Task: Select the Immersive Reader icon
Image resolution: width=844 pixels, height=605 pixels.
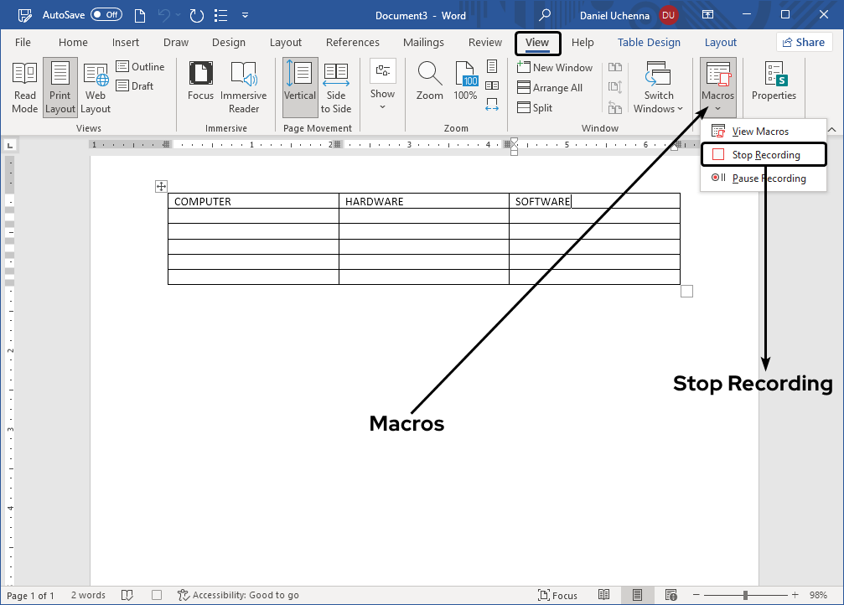Action: coord(243,84)
